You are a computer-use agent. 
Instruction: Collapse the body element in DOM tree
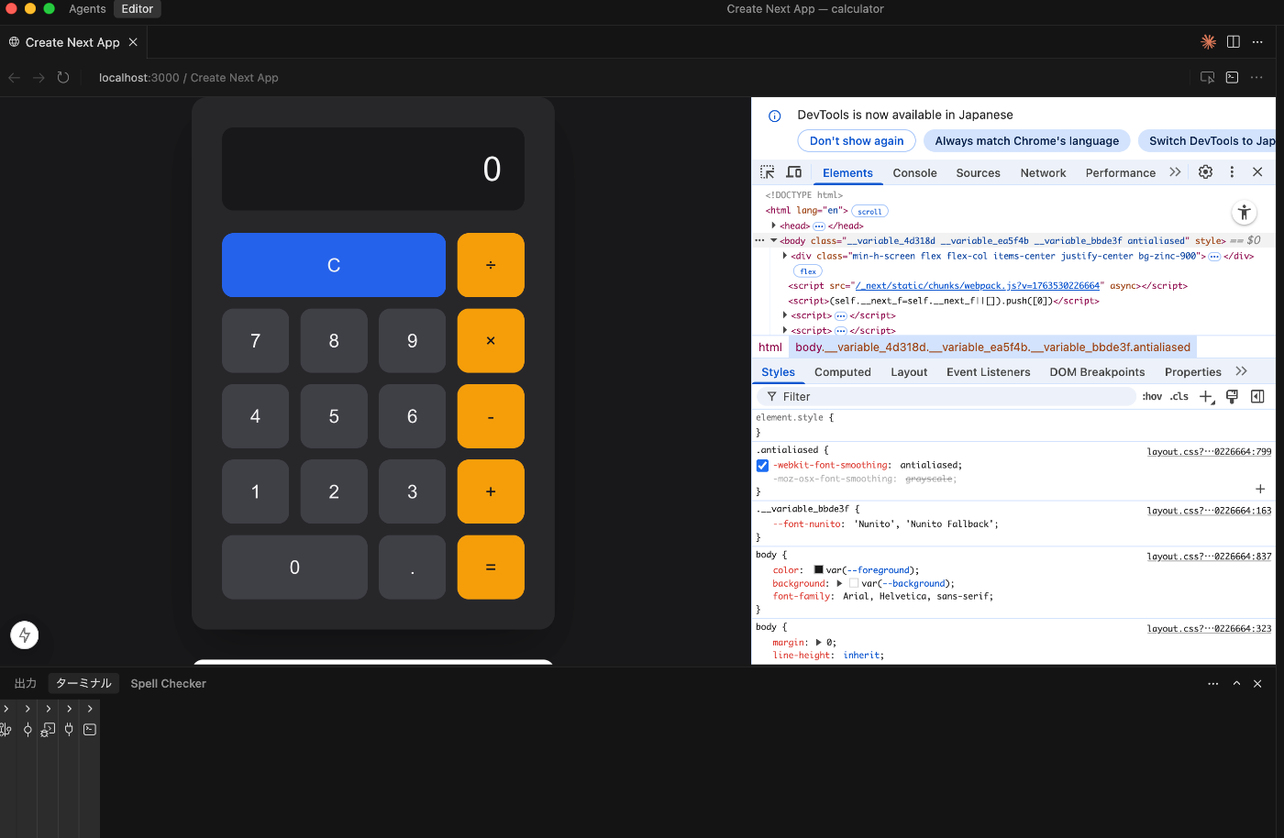pyautogui.click(x=774, y=241)
